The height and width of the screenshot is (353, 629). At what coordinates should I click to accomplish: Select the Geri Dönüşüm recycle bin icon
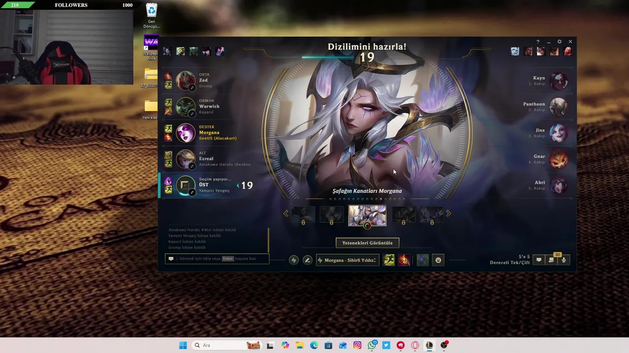point(151,16)
